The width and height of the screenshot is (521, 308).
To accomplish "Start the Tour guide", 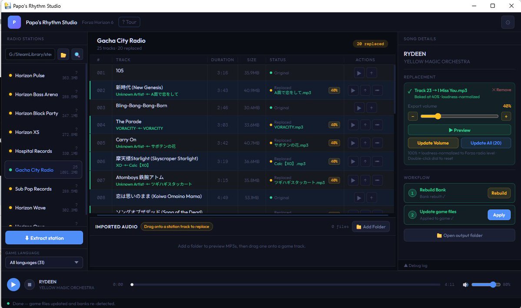I will (x=129, y=22).
